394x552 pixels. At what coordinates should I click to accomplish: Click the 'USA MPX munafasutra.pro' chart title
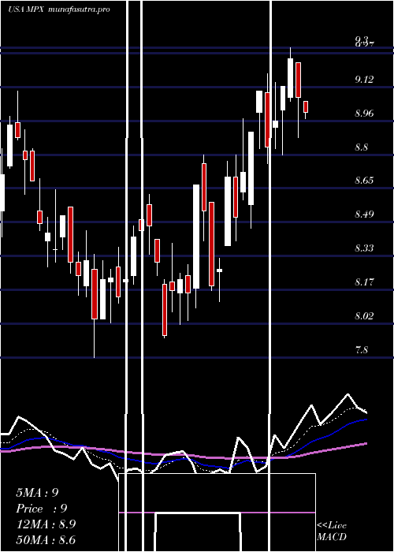point(59,9)
